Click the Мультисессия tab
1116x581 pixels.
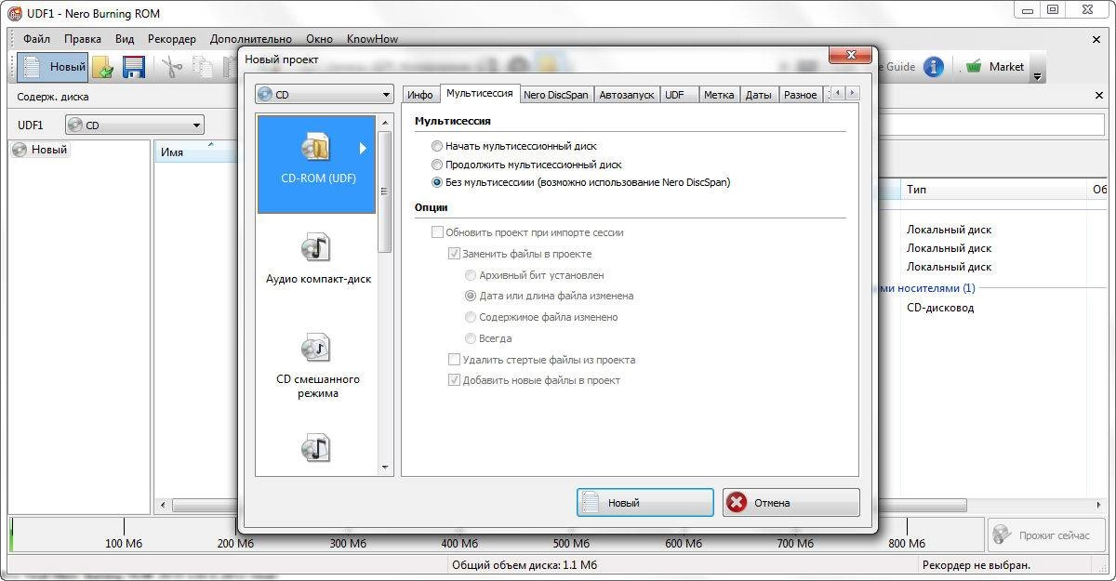coord(479,93)
